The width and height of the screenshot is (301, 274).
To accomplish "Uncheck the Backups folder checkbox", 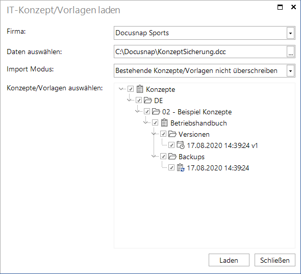I will (x=163, y=156).
